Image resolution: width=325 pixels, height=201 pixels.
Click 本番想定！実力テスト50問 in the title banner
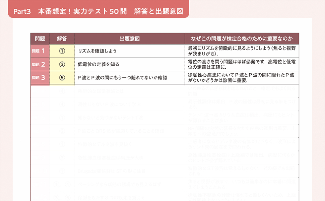82,11
